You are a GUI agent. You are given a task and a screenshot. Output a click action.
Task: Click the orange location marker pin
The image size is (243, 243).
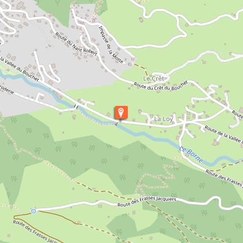click(121, 113)
